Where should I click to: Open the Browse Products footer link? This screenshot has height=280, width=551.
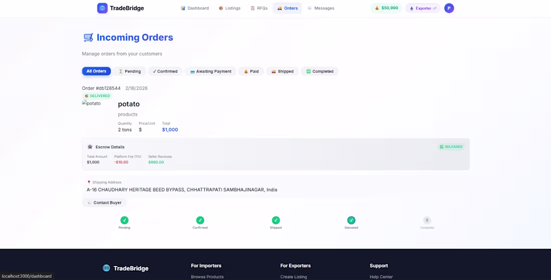tap(207, 277)
